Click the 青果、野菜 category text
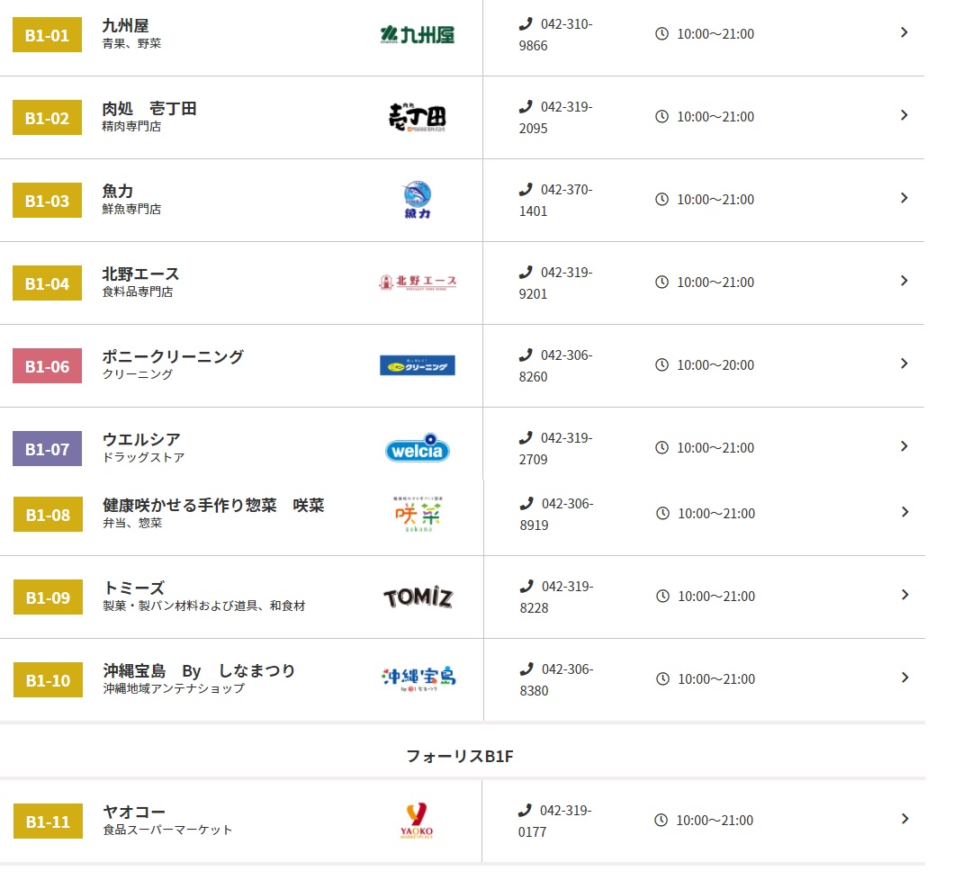The width and height of the screenshot is (954, 889). click(131, 43)
